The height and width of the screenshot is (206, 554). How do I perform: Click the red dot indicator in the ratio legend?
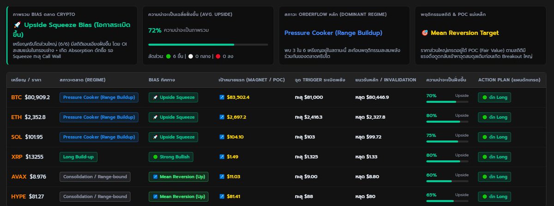218,56
